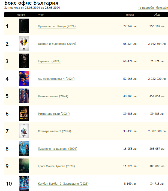Click the Despicable Me 4 poster thumbnail

(24, 79)
